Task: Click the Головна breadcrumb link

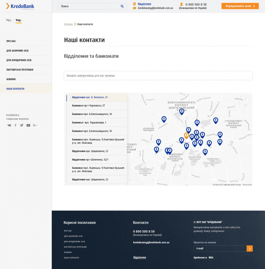Action: pyautogui.click(x=68, y=24)
